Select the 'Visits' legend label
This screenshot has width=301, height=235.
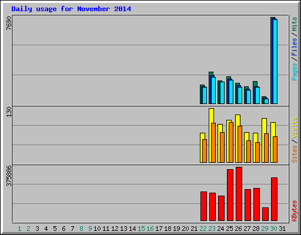294,127
